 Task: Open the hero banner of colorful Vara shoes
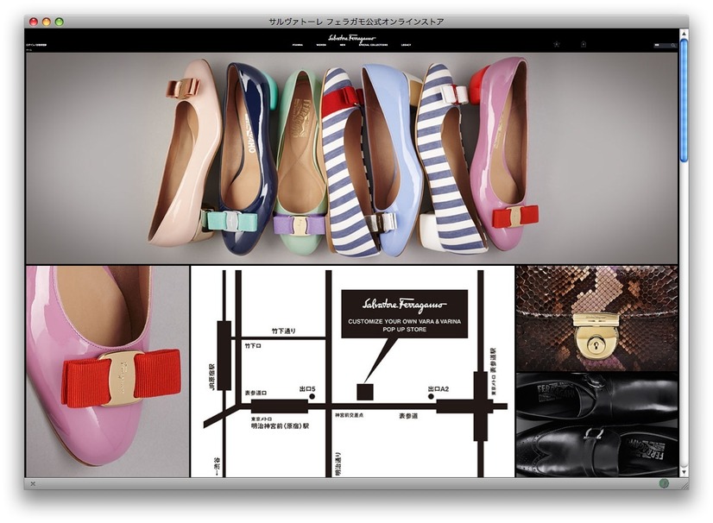tap(351, 158)
